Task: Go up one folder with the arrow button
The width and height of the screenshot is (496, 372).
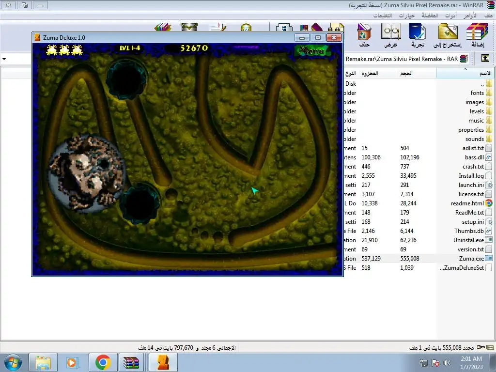Action: [485, 59]
